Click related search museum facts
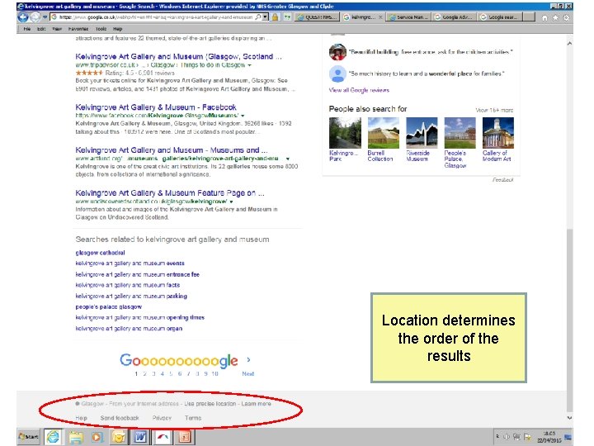Viewport: 594px width, 446px height. coord(128,285)
